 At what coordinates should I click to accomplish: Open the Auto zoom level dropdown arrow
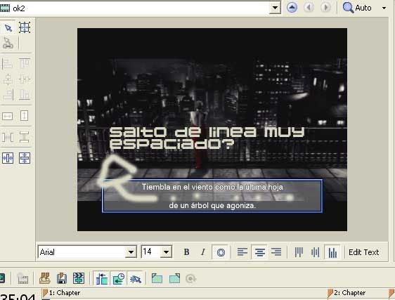point(384,8)
